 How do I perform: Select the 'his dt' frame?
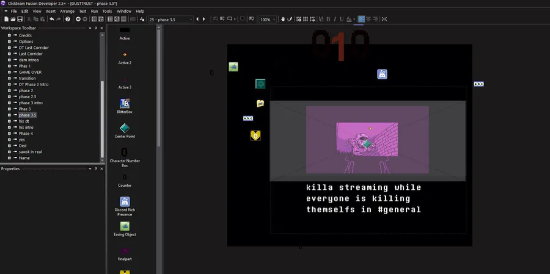click(24, 121)
